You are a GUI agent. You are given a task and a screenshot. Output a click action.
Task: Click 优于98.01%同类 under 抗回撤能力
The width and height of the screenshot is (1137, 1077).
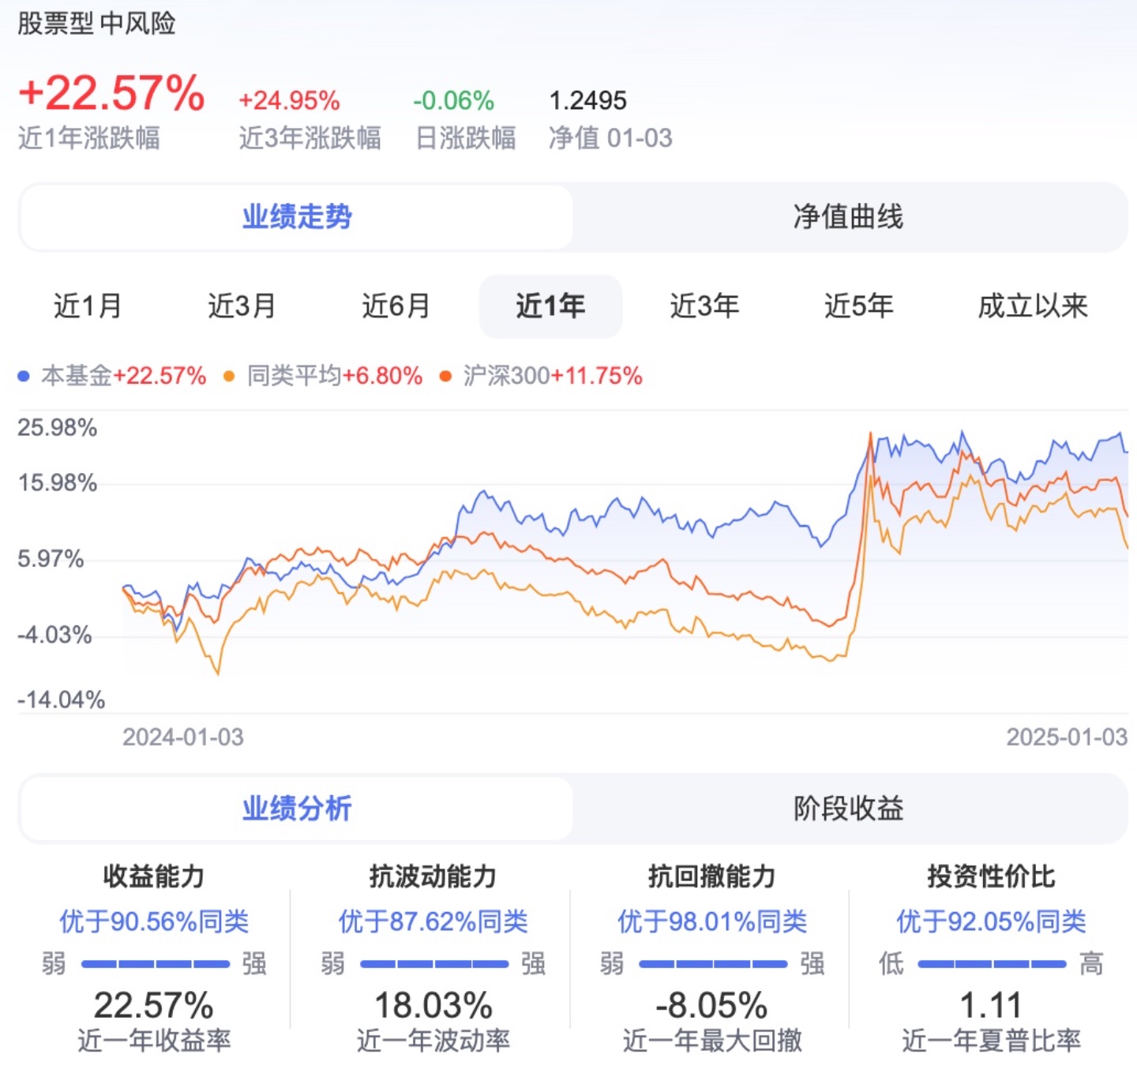712,921
